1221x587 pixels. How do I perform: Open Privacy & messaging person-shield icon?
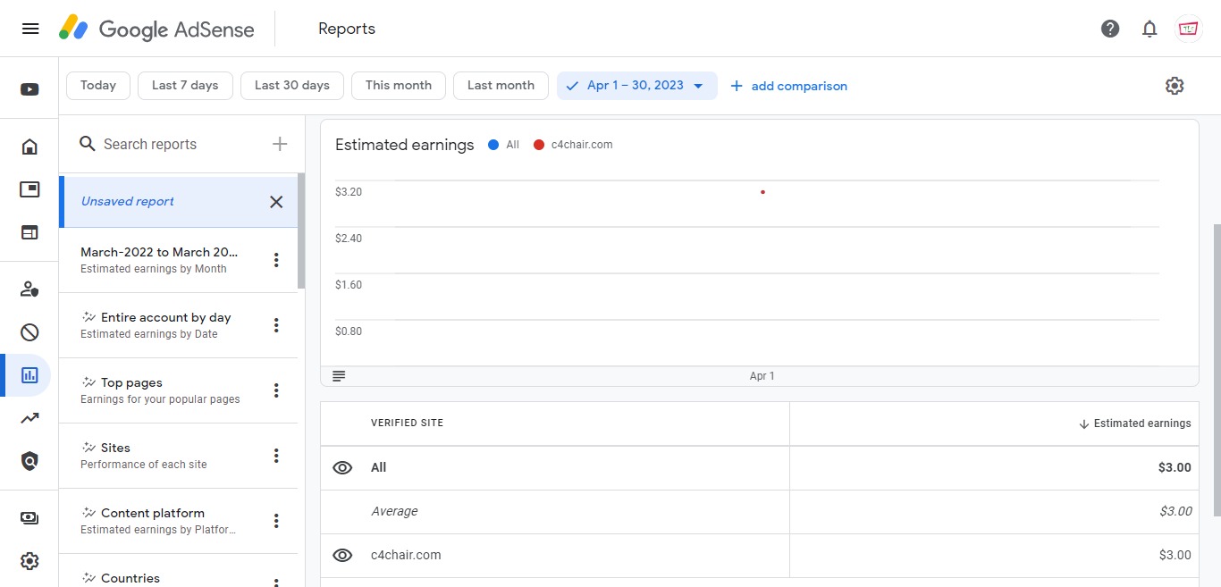(x=29, y=289)
